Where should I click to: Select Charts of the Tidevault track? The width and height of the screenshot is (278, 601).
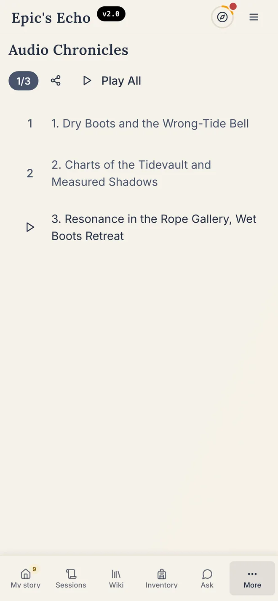point(131,173)
